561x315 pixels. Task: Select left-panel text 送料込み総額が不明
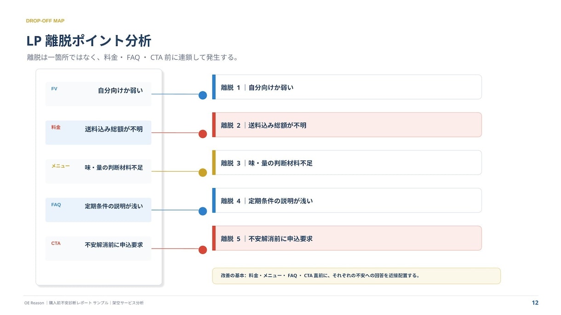tap(114, 129)
